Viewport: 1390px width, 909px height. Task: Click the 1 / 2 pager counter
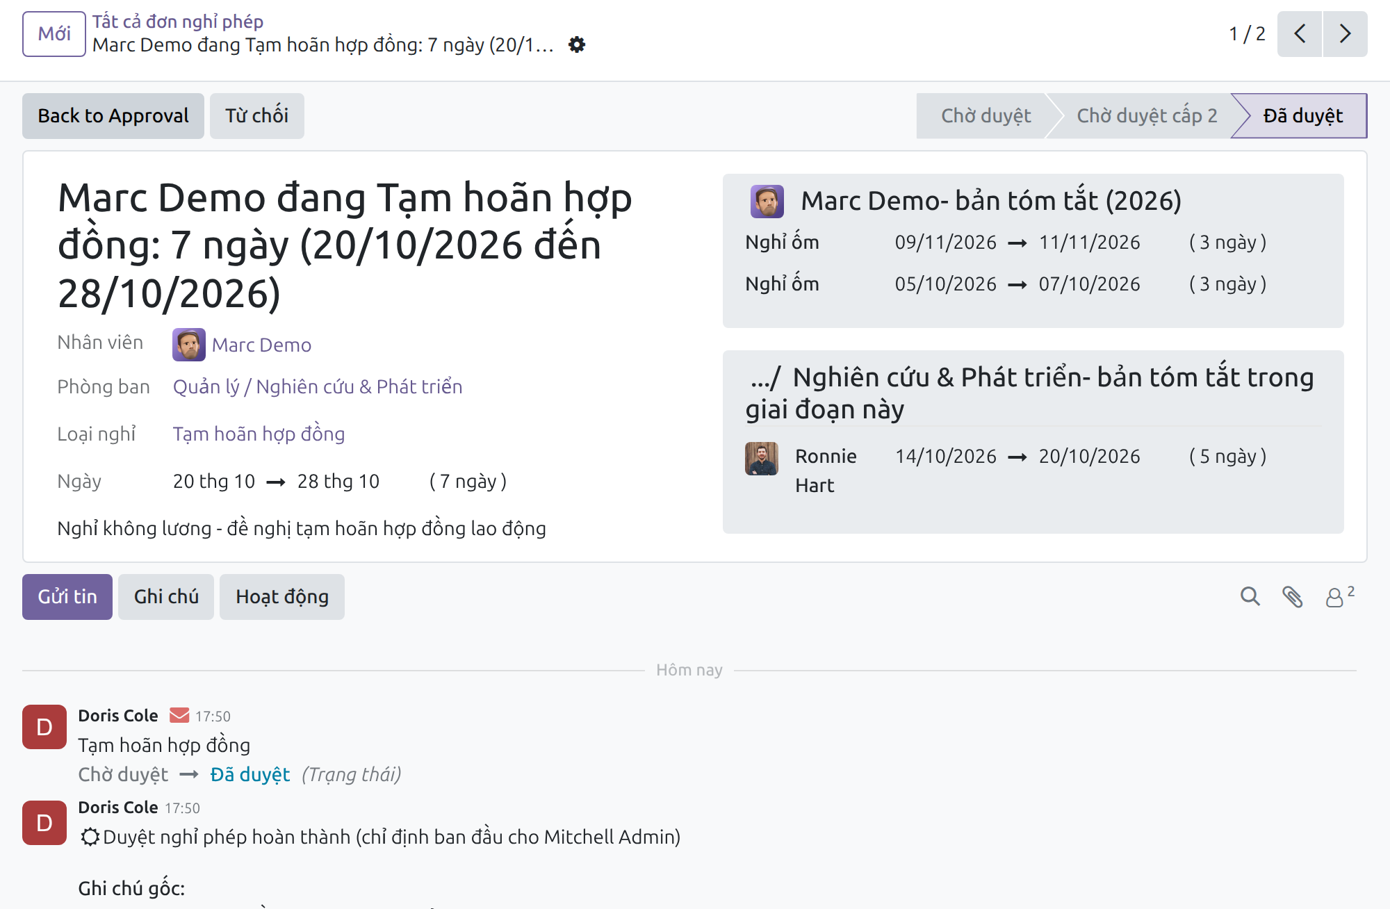[1247, 34]
